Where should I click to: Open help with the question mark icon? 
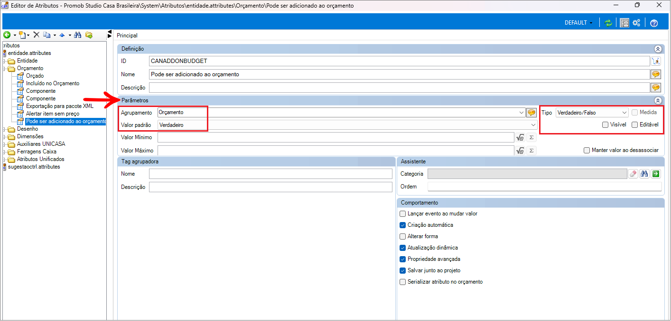pyautogui.click(x=654, y=23)
